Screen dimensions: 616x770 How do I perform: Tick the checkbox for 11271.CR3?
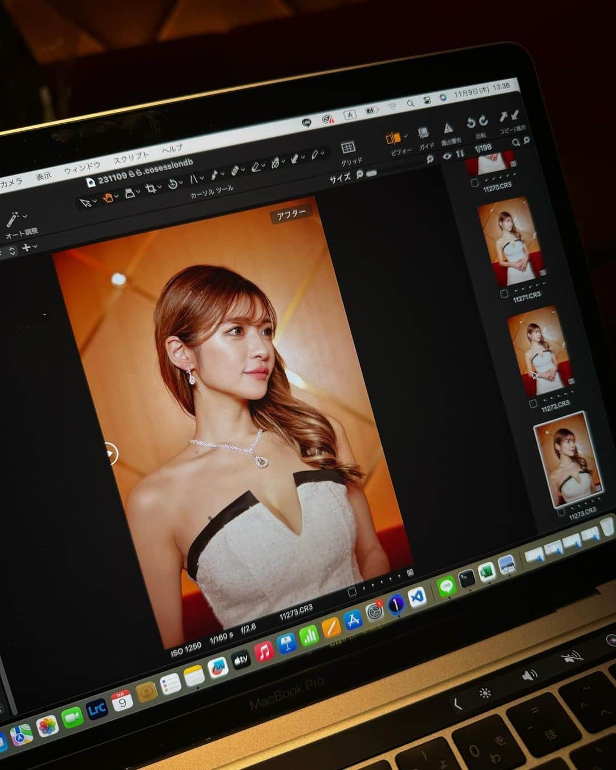coord(504,294)
